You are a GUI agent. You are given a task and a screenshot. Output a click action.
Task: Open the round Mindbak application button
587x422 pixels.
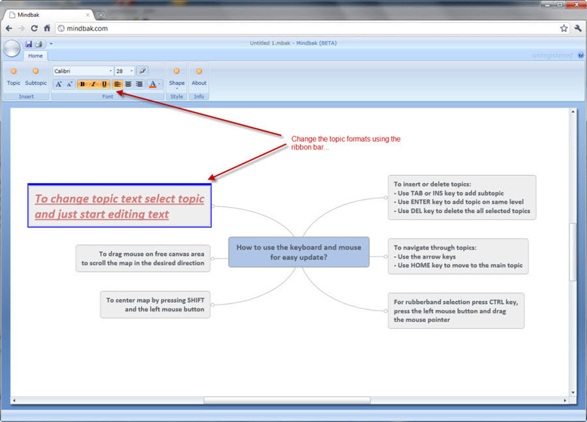12,48
